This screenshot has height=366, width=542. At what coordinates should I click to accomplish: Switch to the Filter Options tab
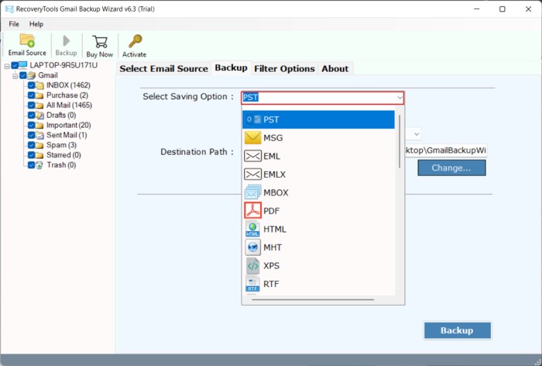point(284,68)
